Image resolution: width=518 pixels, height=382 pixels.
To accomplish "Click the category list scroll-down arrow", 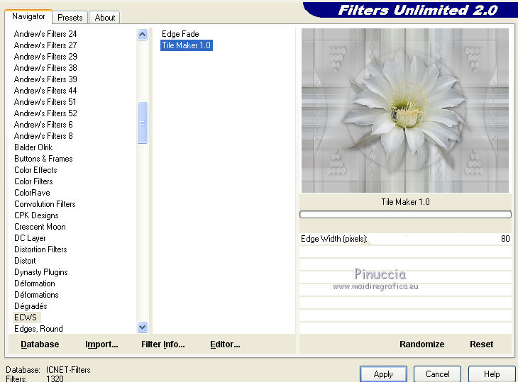I will (143, 327).
